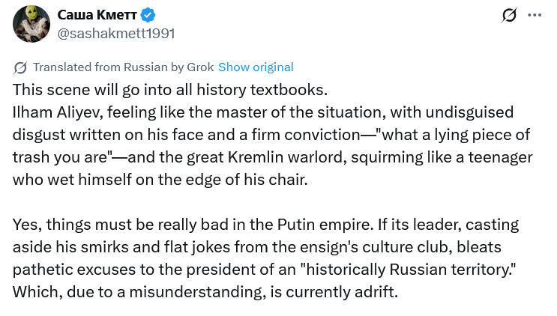The height and width of the screenshot is (316, 557).
Task: Open Саша Кметт's profile avatar
Action: tap(31, 22)
